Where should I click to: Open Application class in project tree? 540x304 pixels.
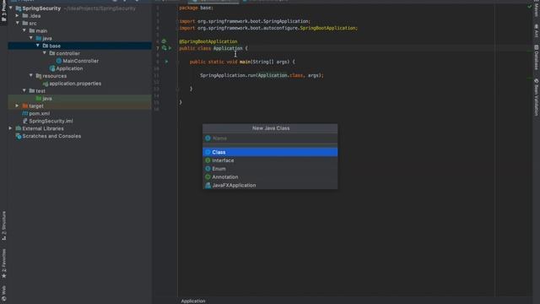point(69,68)
